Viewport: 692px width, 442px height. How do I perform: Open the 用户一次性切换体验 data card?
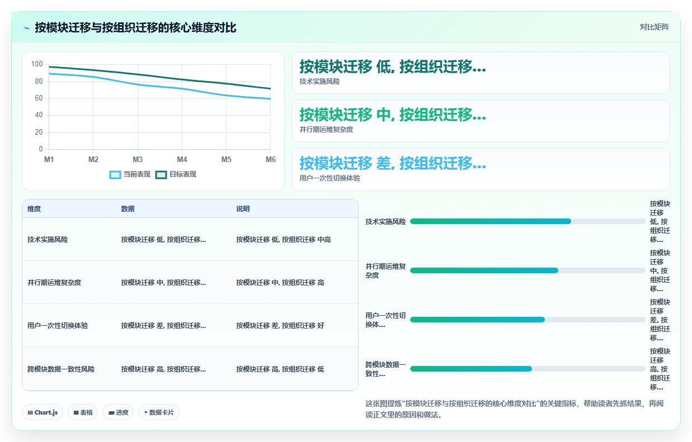pos(481,169)
